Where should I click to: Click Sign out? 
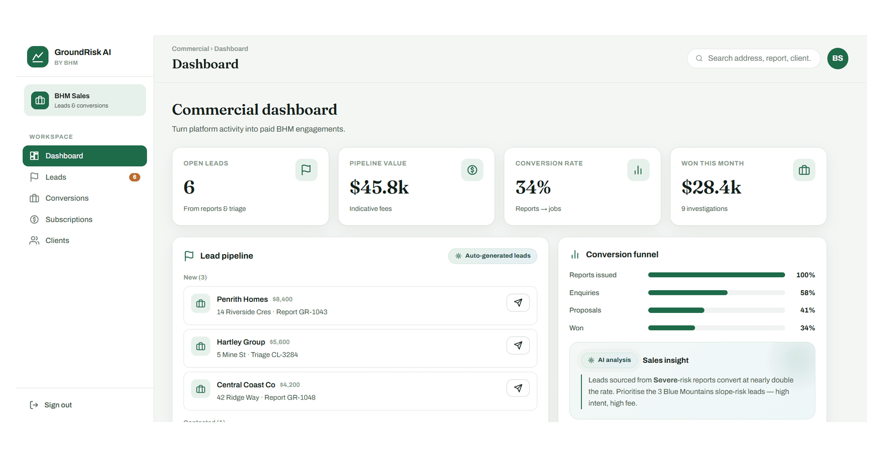[51, 405]
